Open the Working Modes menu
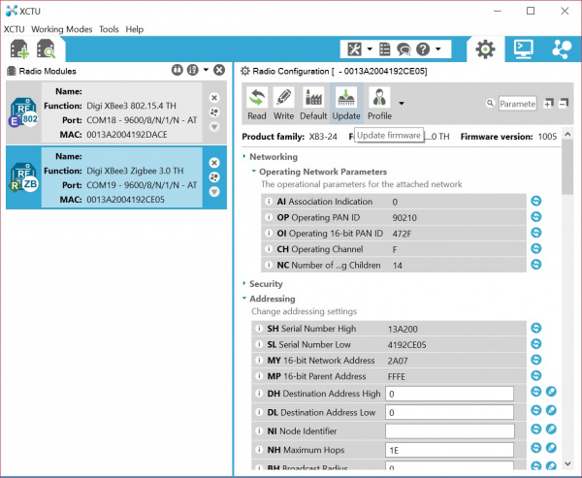The width and height of the screenshot is (582, 478). tap(62, 29)
